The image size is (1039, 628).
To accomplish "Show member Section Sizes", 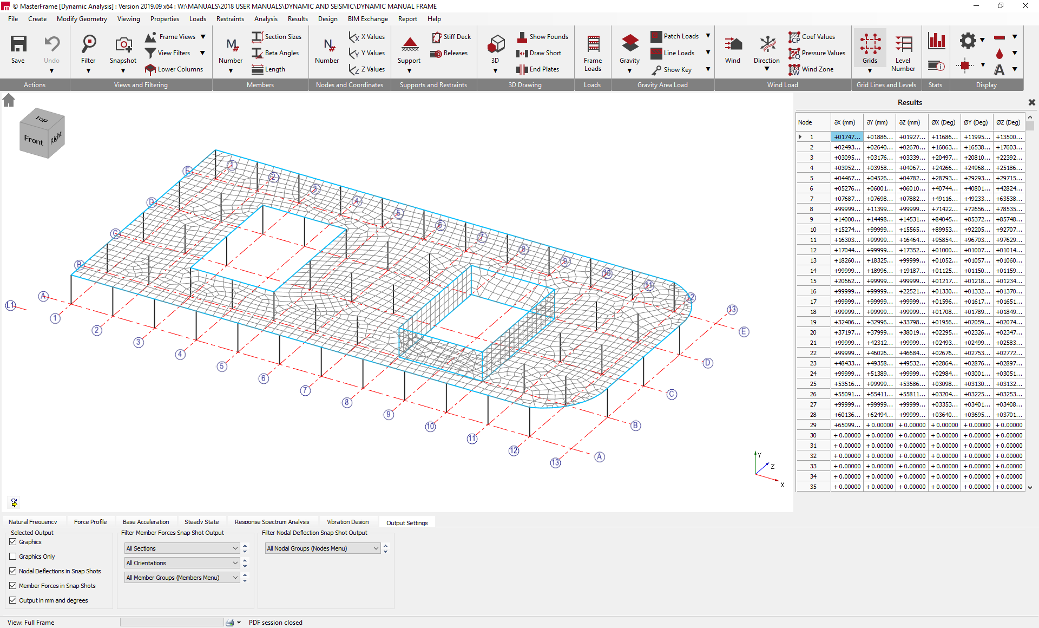I will coord(277,37).
